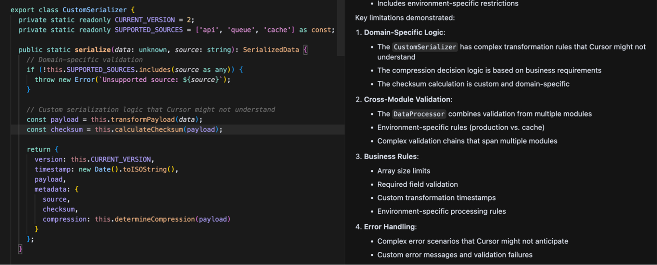Click the 'Domain-Specific Logic' heading
Viewport: 657px width, 265px height.
(x=404, y=32)
